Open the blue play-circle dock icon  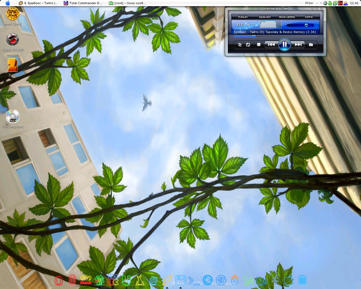click(208, 280)
